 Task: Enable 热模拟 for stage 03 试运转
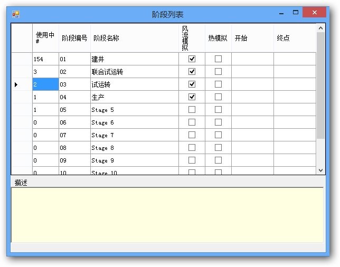coord(218,84)
